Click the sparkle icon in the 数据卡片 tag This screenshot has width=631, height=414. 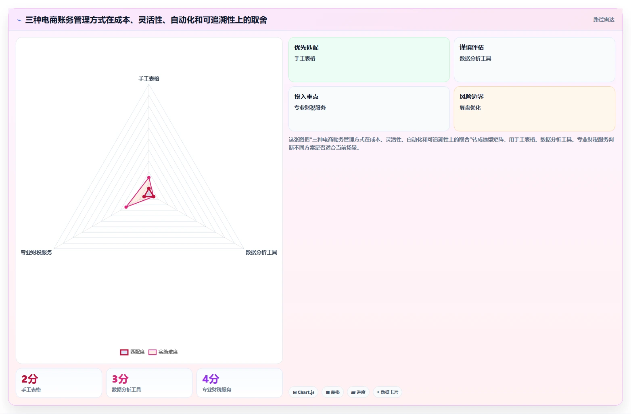(x=378, y=392)
